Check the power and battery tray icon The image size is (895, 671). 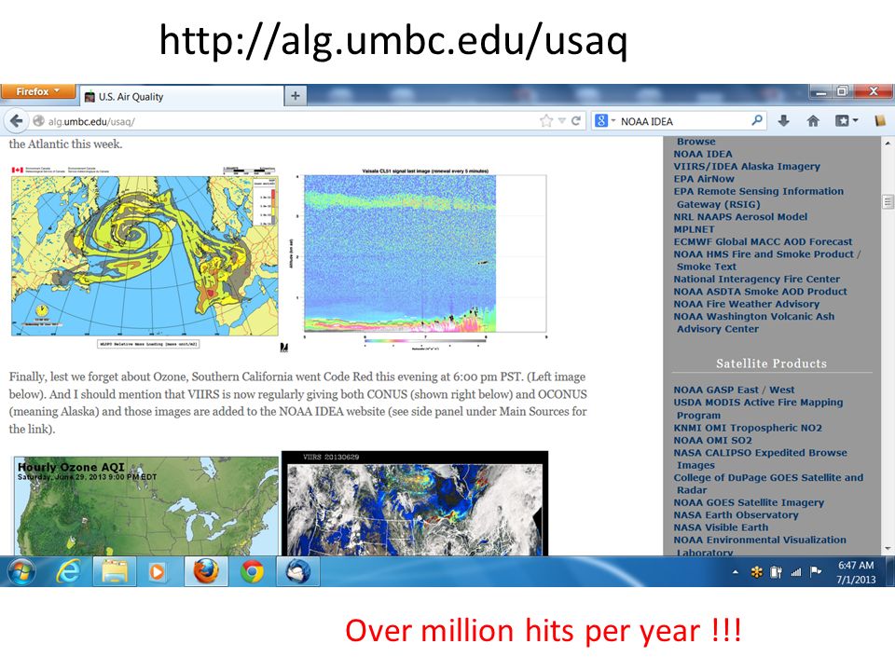776,571
